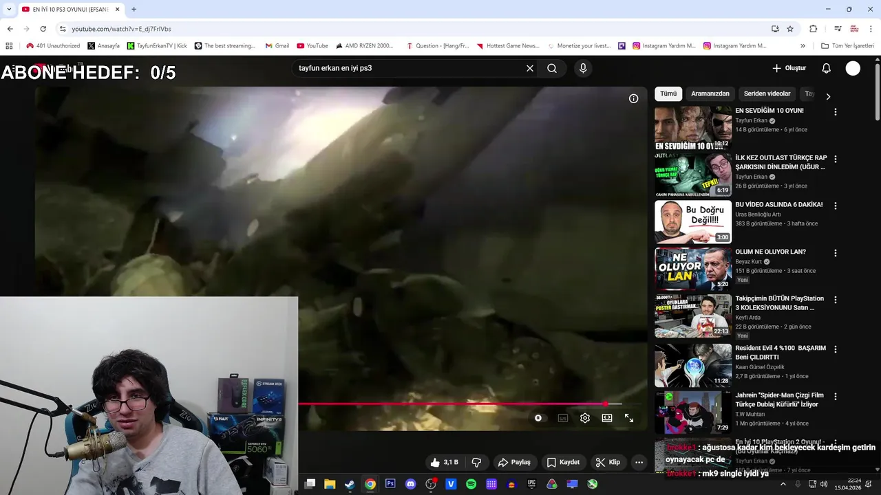Open options for Takipçimin BÜTÜN PlayStation video
The height and width of the screenshot is (495, 881).
point(836,300)
